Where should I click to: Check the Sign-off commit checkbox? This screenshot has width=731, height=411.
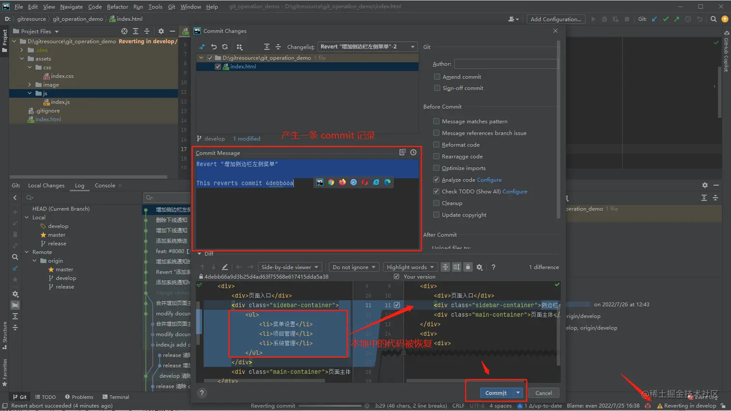437,88
